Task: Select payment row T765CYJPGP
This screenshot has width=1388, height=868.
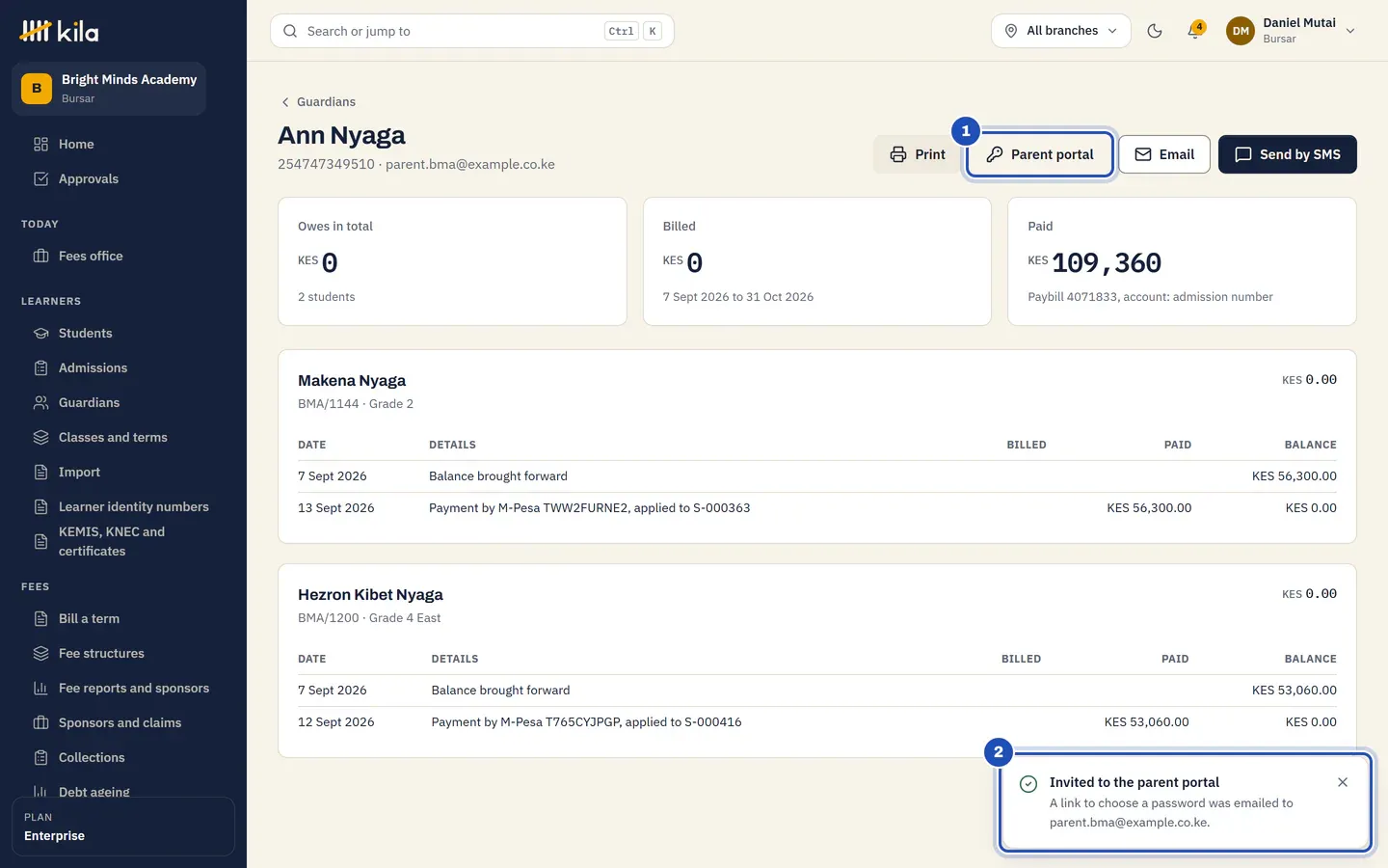Action: [x=817, y=722]
